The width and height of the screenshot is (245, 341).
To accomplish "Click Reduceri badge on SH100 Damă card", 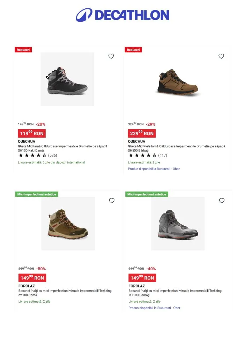I will pos(23,50).
